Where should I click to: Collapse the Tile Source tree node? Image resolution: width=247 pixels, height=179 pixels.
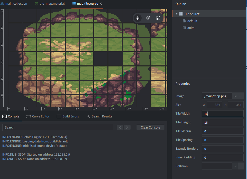(177, 14)
